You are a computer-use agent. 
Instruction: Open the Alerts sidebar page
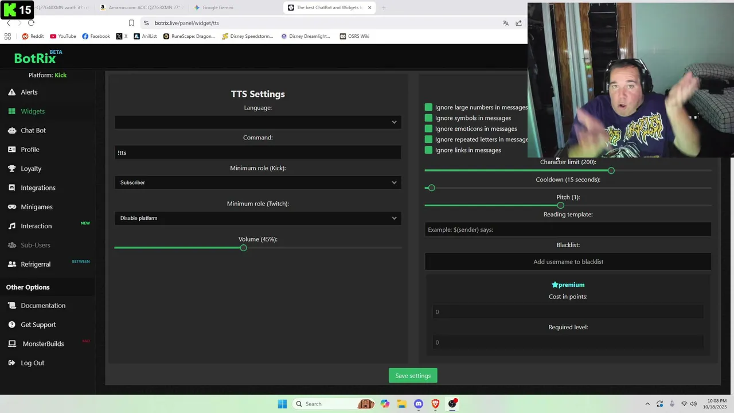point(29,92)
